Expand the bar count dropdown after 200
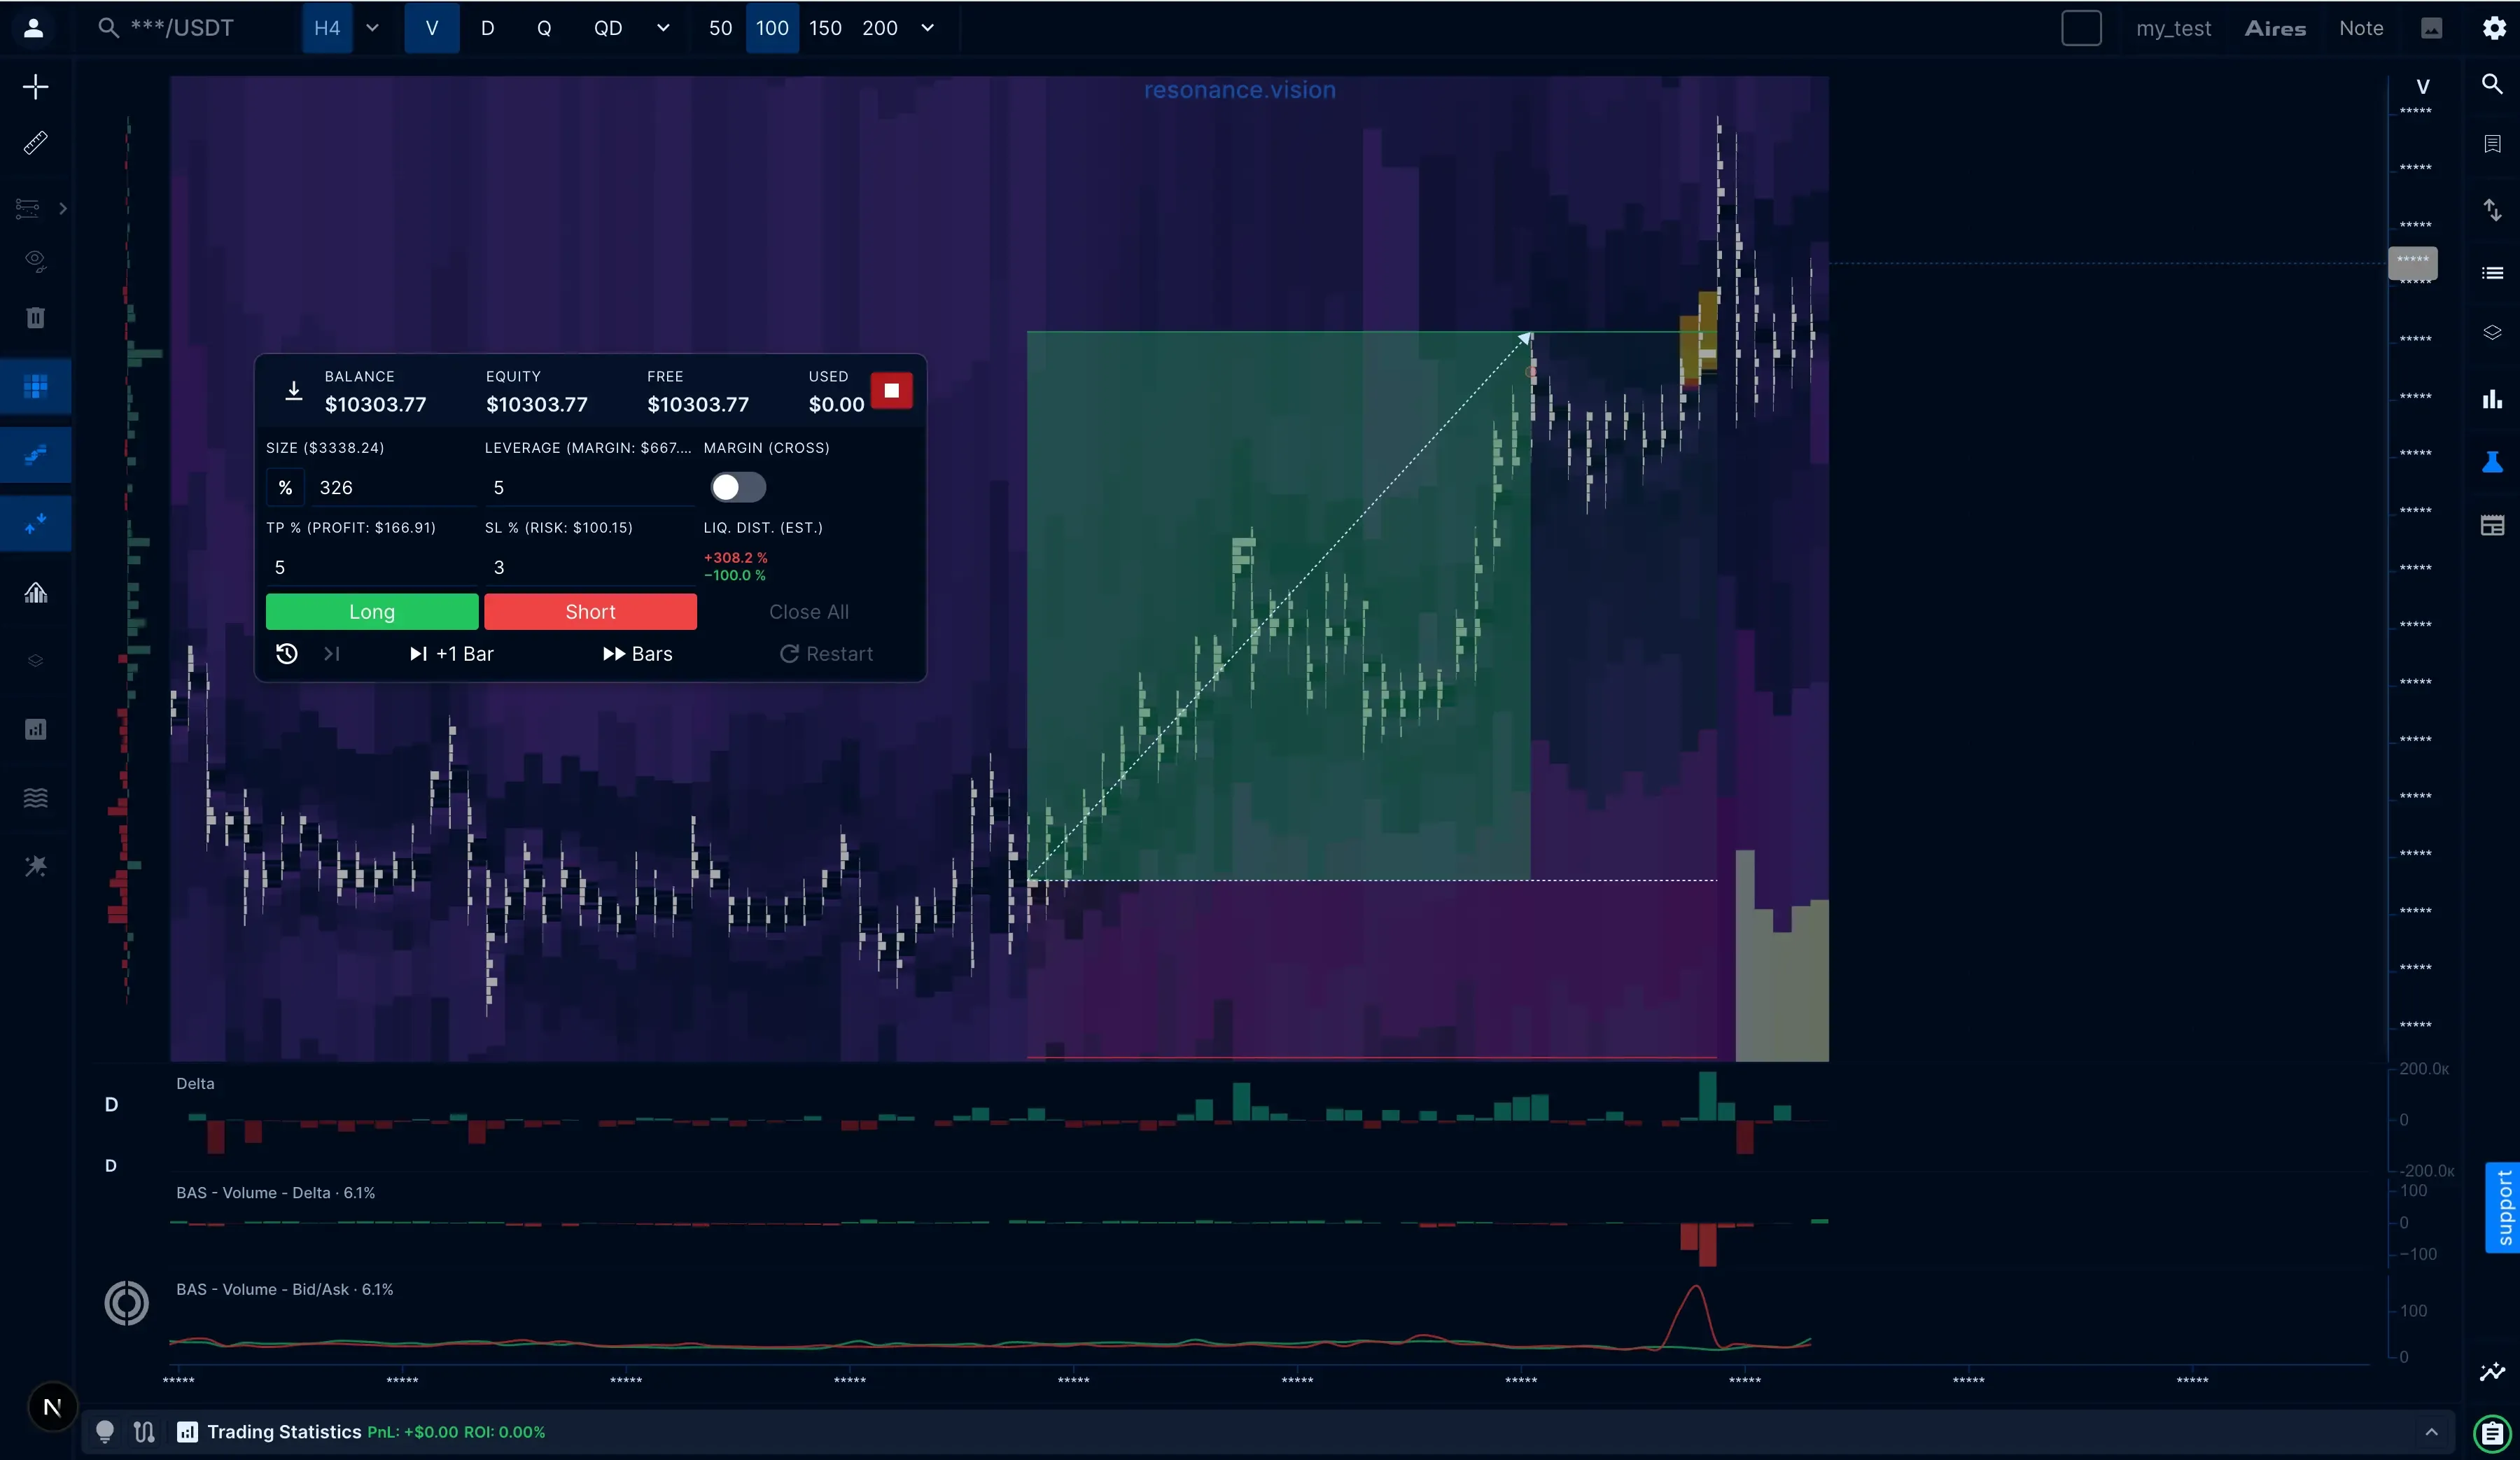The height and width of the screenshot is (1460, 2520). pyautogui.click(x=927, y=28)
